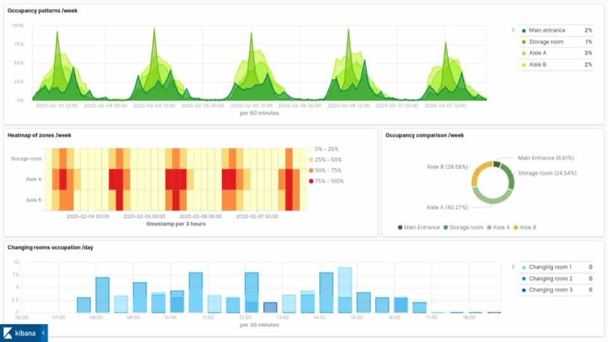608x342 pixels.
Task: Collapse the Kibana sidebar arrow
Action: point(44,333)
